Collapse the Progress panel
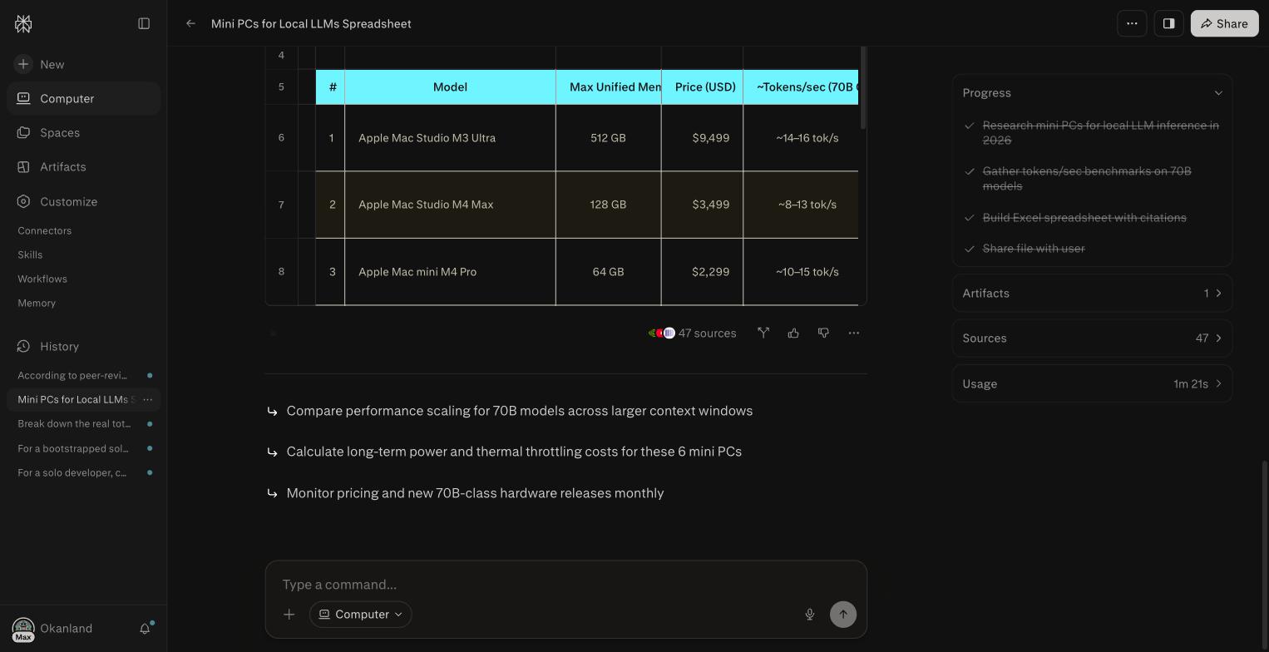1269x652 pixels. pyautogui.click(x=1218, y=92)
